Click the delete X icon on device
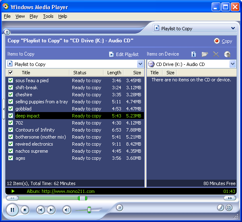The height and width of the screenshot is (222, 242). pos(216,54)
